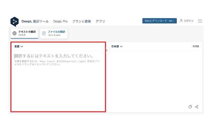Open the hamburger menu icon
This screenshot has width=212, height=131.
200,21
